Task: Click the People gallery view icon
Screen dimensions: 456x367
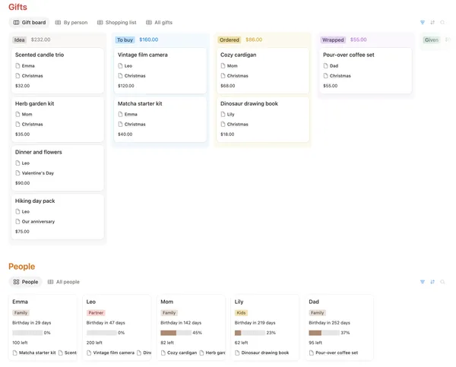Action: [16, 282]
